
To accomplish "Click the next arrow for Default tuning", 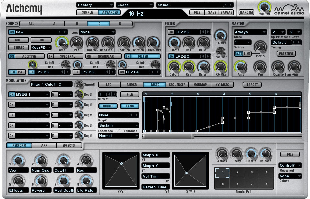I will click(299, 42).
